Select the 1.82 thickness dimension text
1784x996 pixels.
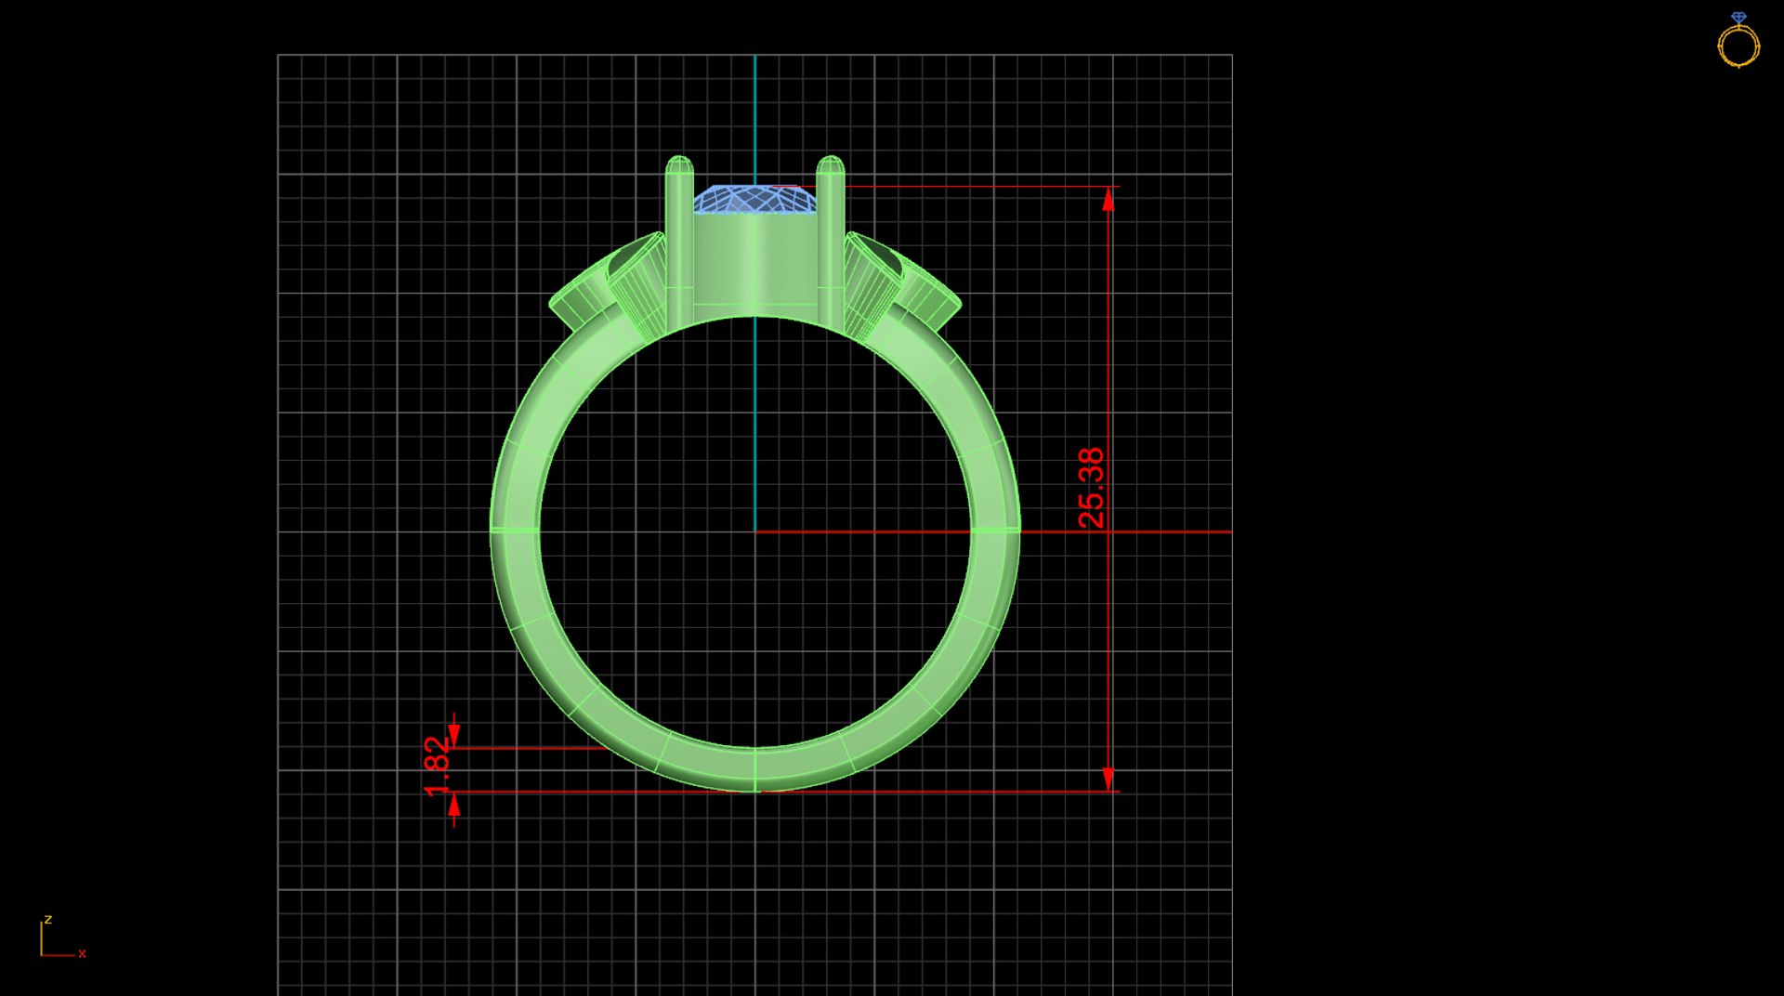[x=438, y=767]
